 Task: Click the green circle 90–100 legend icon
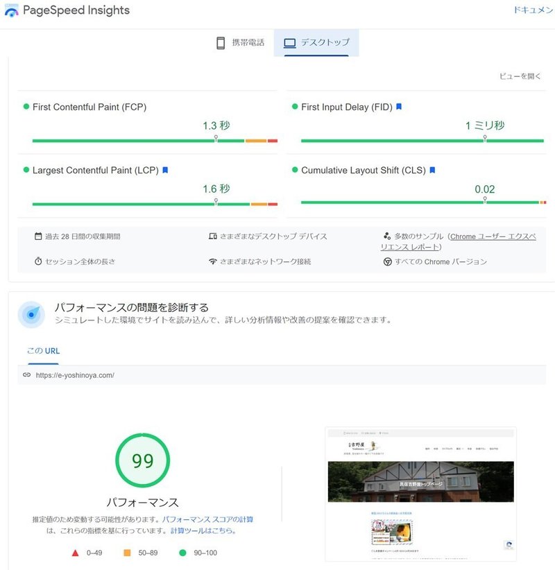coord(182,553)
